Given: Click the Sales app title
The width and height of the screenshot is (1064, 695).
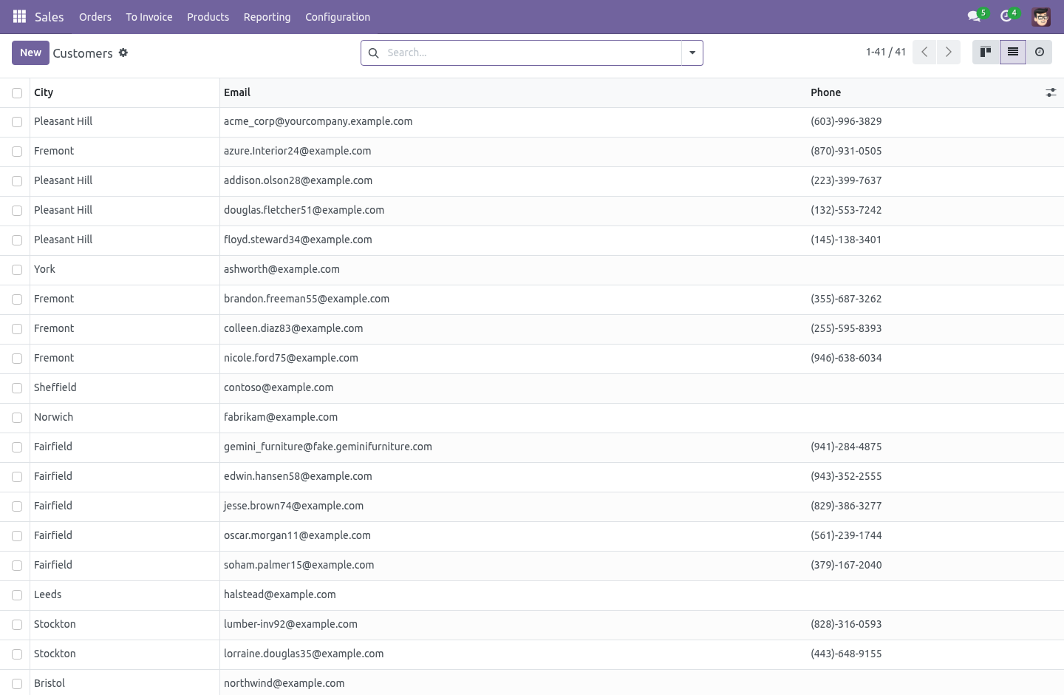Looking at the screenshot, I should point(50,16).
